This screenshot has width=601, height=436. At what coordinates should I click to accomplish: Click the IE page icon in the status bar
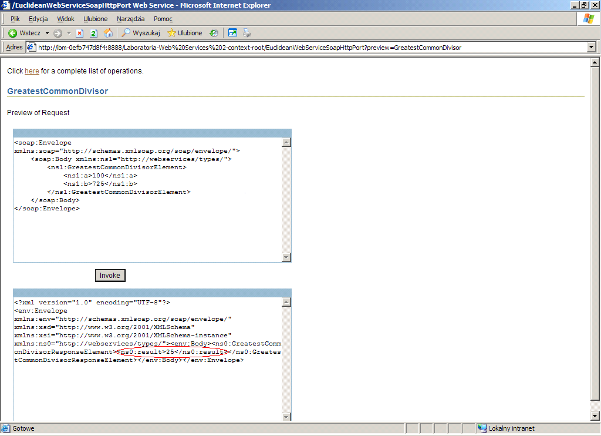pos(6,428)
